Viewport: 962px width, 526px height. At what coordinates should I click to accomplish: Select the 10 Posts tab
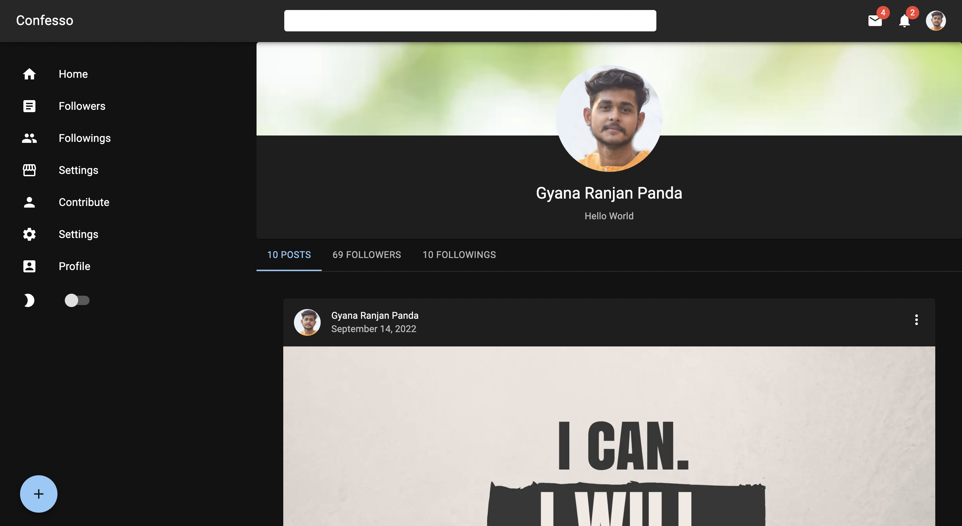click(x=289, y=255)
